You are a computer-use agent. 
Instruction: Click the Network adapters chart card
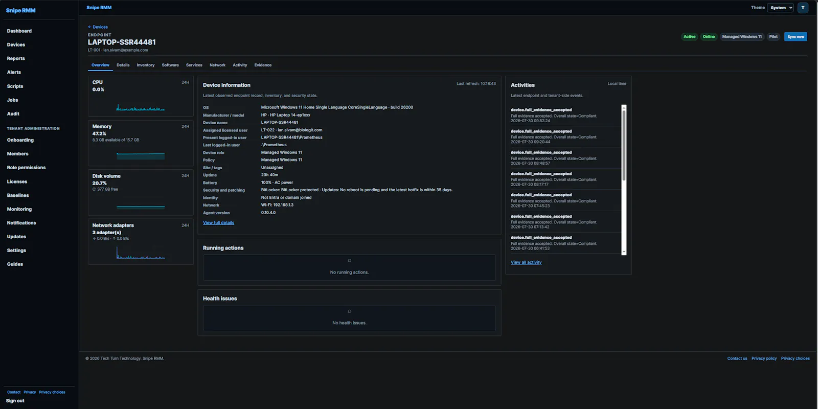[x=141, y=242]
